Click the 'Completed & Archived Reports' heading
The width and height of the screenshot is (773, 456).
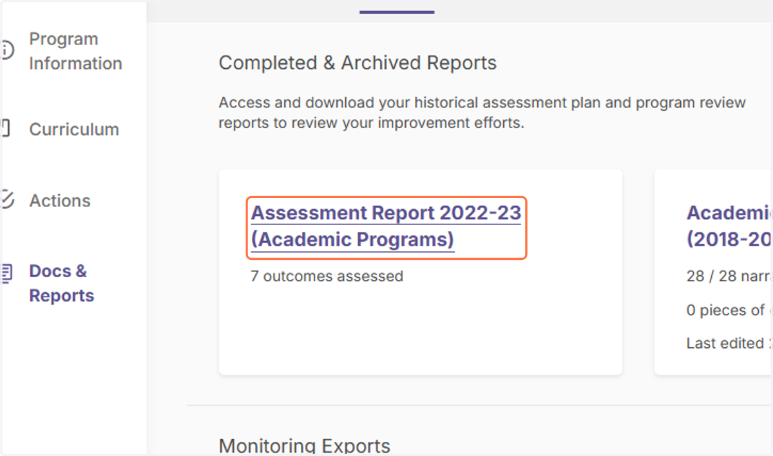(358, 63)
